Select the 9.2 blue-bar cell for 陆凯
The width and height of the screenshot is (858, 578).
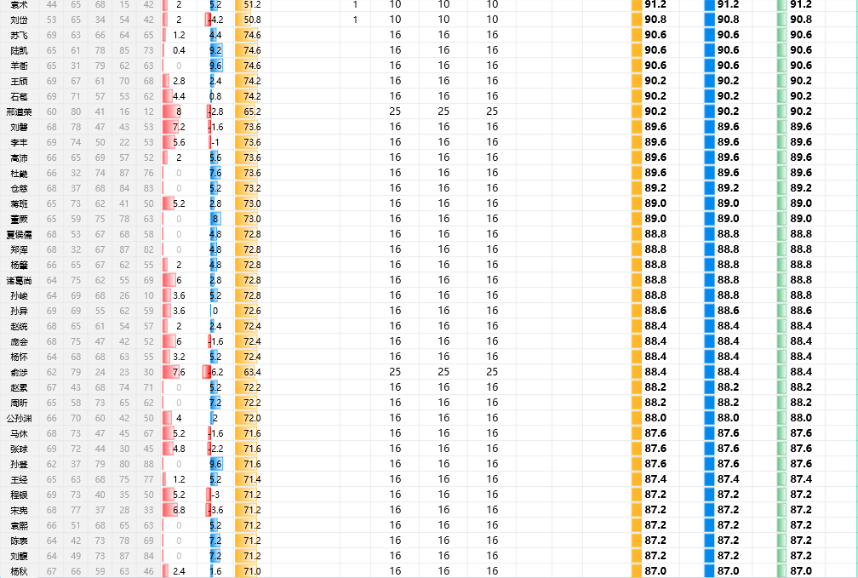[x=214, y=50]
